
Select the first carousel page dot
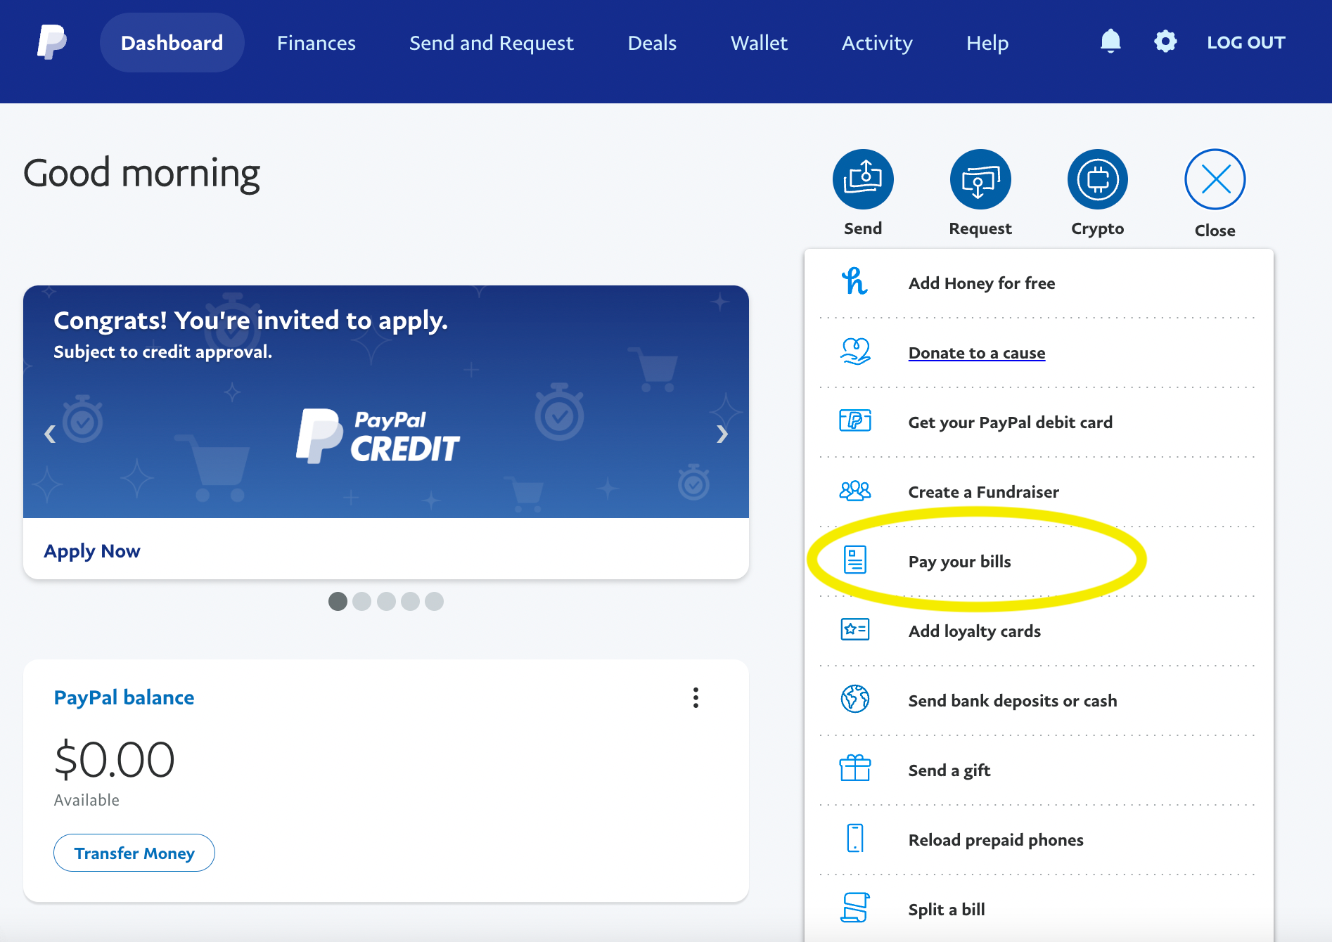(x=338, y=601)
